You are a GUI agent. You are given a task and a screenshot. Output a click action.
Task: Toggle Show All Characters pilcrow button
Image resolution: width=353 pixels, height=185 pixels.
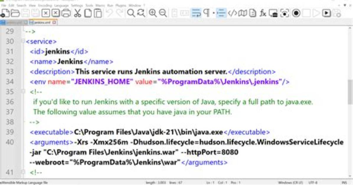pyautogui.click(x=206, y=13)
